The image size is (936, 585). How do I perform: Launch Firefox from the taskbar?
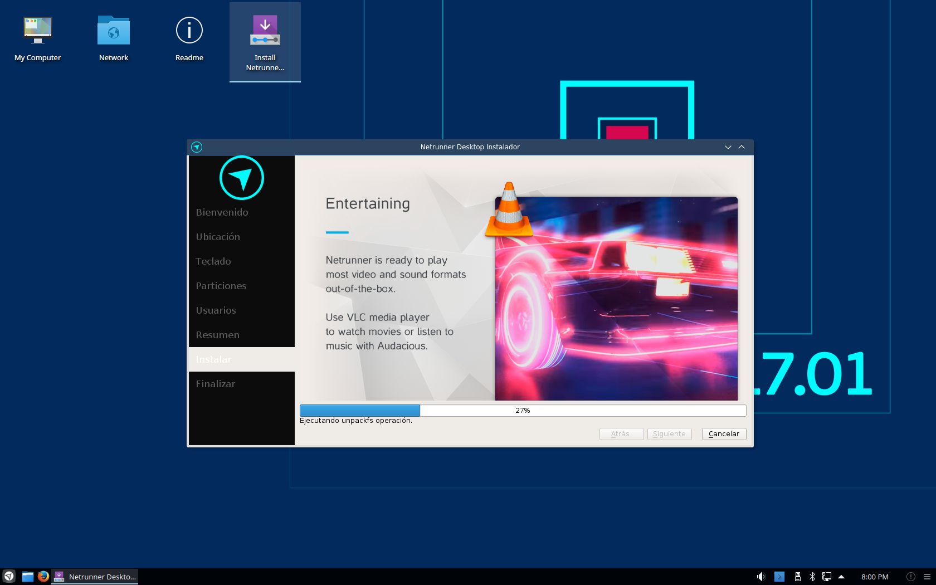coord(43,577)
